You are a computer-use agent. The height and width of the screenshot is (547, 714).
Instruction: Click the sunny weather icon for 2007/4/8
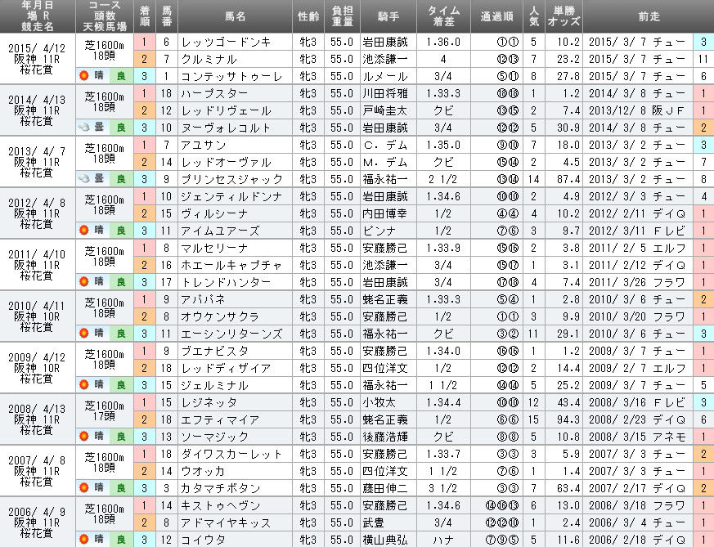pos(83,487)
